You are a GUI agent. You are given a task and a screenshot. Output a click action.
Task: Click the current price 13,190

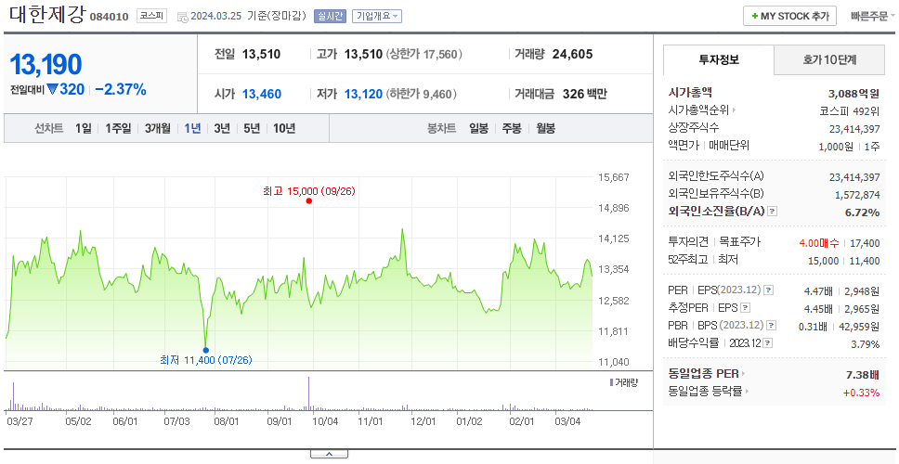tap(46, 65)
